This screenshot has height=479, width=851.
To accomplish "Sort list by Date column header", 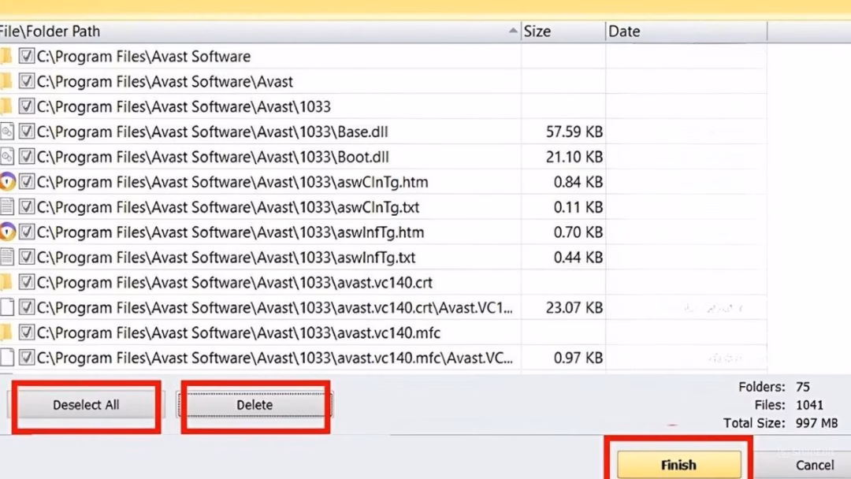I will point(686,32).
